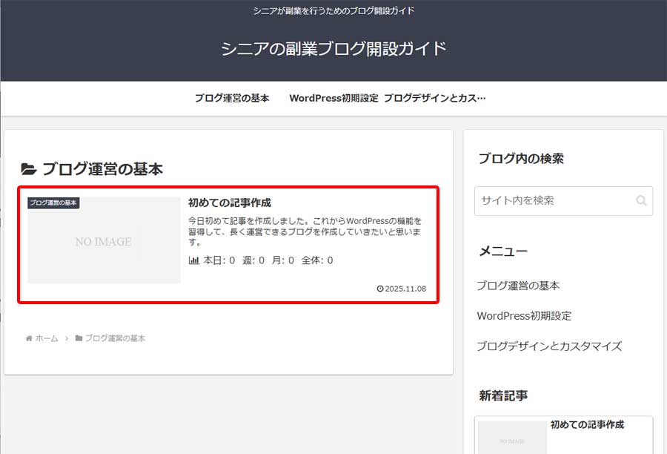The image size is (667, 454).
Task: Click the folder icon beside ブログ運営の基本 heading
Action: point(28,168)
